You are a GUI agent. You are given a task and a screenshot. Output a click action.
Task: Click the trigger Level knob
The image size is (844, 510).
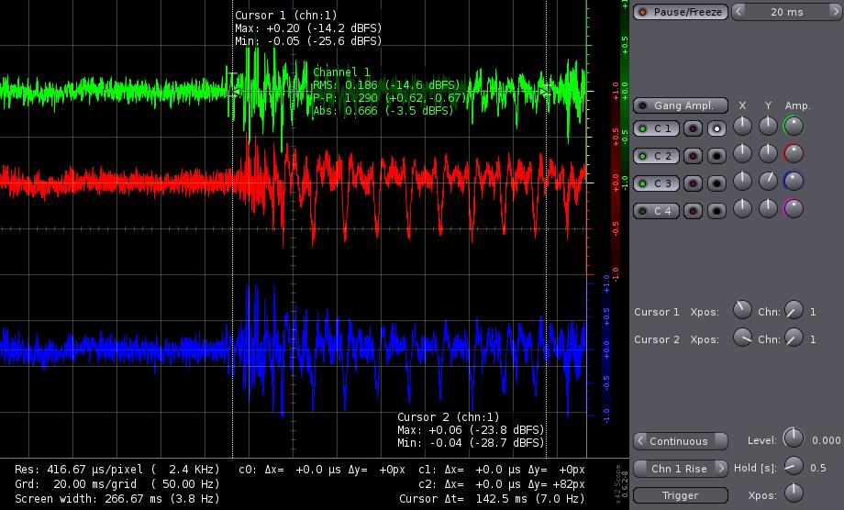coord(794,438)
